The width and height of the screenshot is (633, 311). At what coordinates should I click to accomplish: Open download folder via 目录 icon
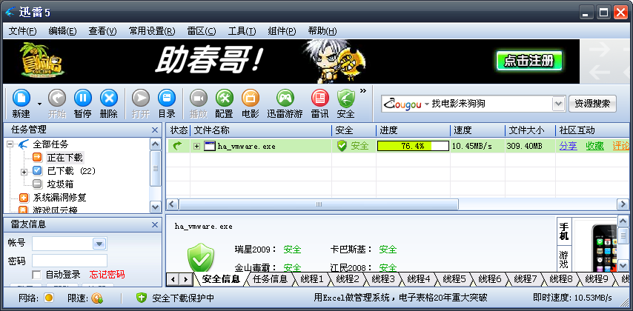click(167, 98)
